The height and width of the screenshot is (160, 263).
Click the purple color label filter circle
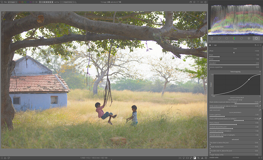point(31,2)
